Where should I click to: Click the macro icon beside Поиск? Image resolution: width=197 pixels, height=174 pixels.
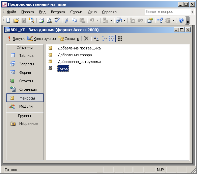(50, 68)
